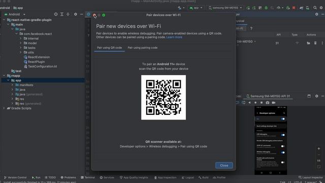Expand the manifests folder

(12, 85)
